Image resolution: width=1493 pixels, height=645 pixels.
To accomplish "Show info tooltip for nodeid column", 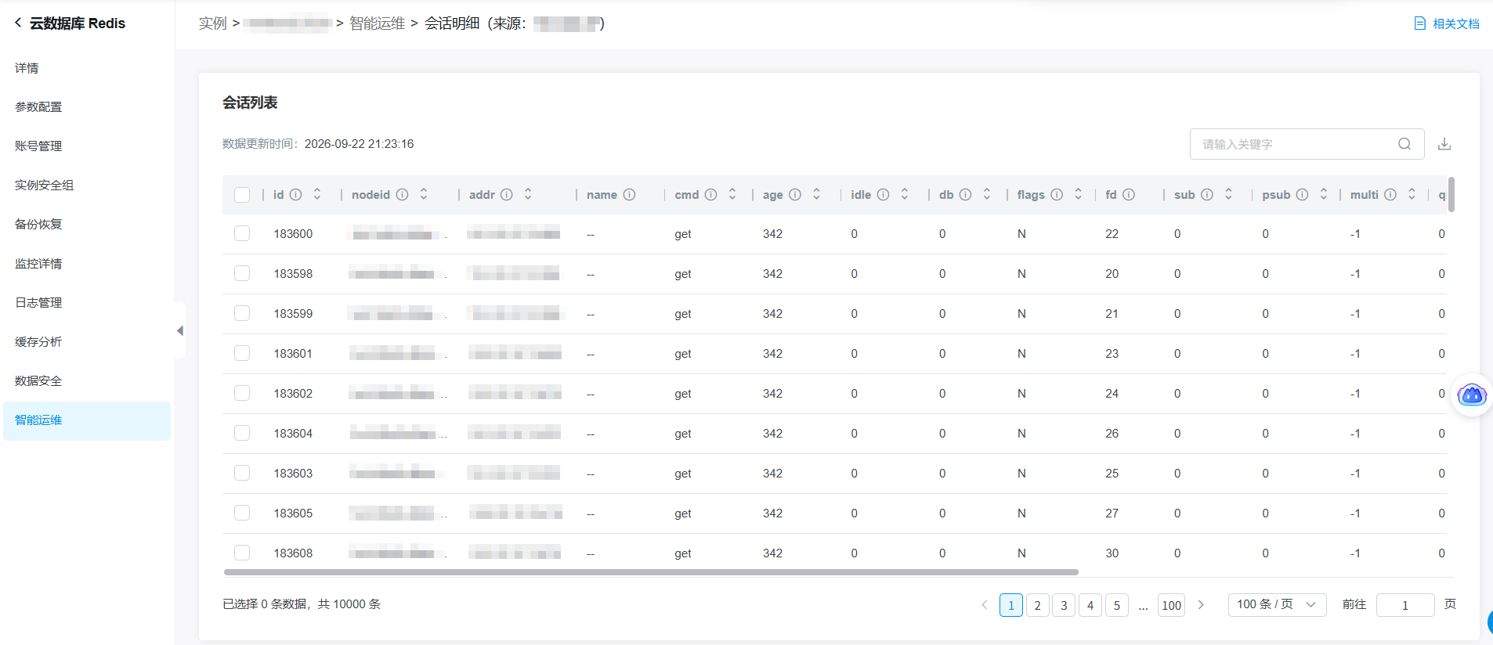I will tap(402, 195).
